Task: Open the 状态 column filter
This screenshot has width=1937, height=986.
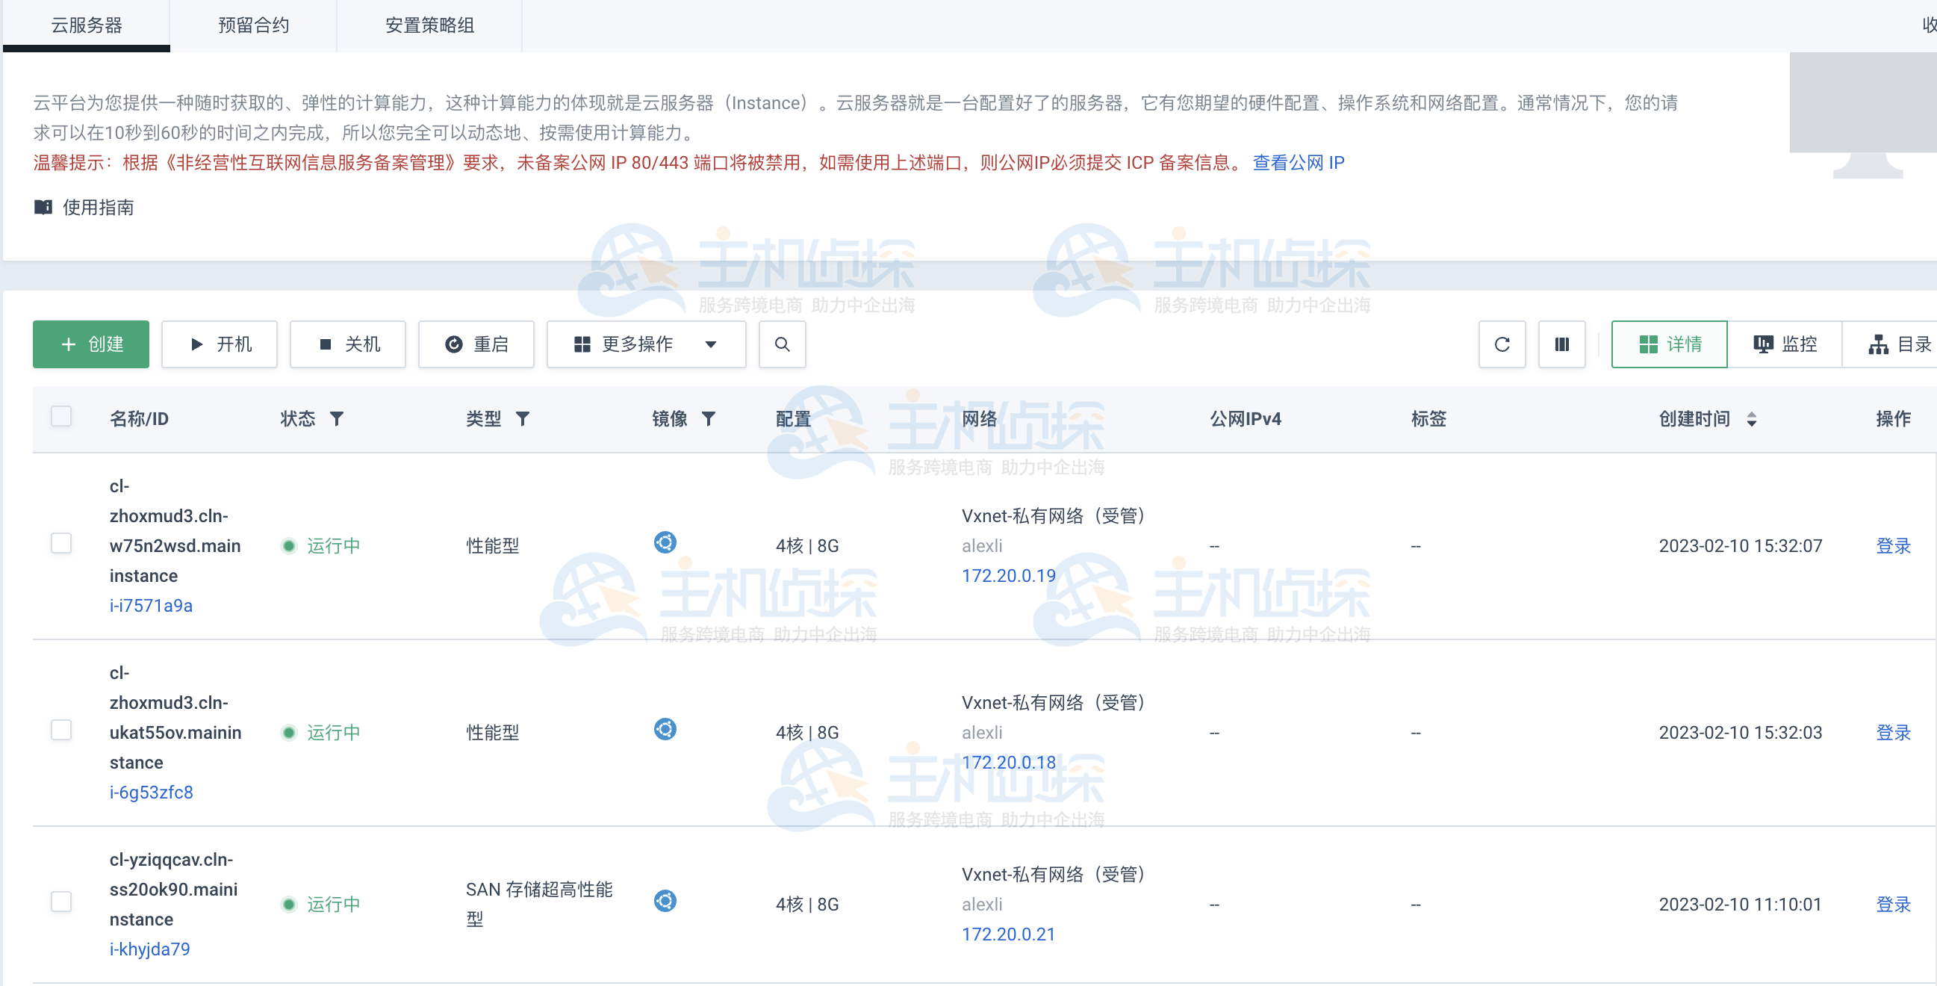Action: (x=337, y=419)
